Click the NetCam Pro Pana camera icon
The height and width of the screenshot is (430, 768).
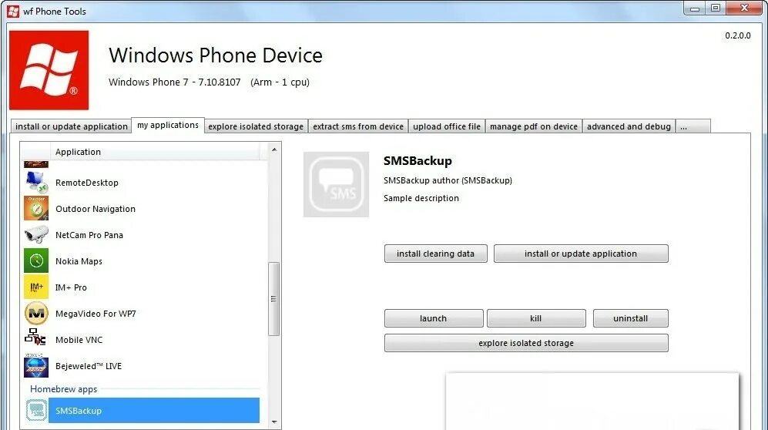click(x=36, y=234)
